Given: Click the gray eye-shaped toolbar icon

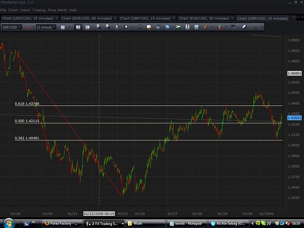Looking at the screenshot, I should (x=158, y=27).
